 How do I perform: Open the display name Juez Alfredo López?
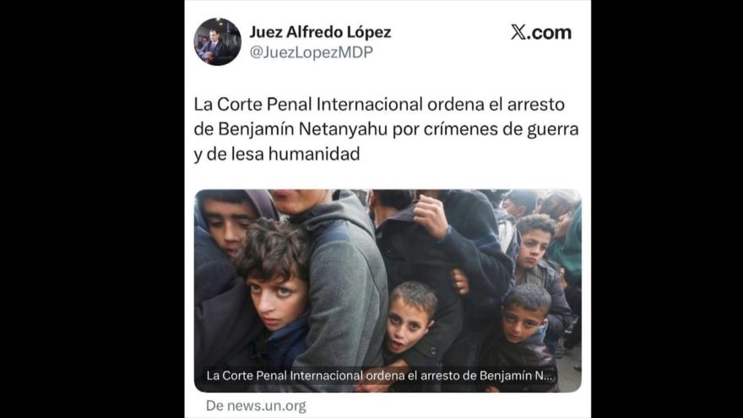[320, 32]
